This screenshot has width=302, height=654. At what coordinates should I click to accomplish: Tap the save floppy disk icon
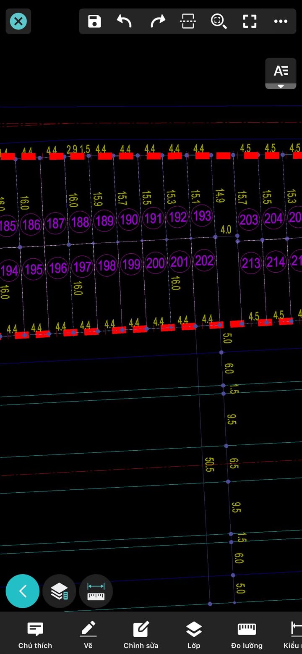click(x=94, y=21)
